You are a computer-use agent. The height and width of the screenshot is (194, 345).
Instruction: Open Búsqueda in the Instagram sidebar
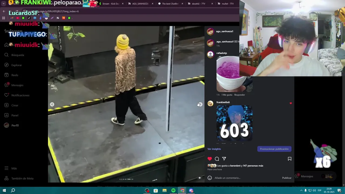click(15, 55)
